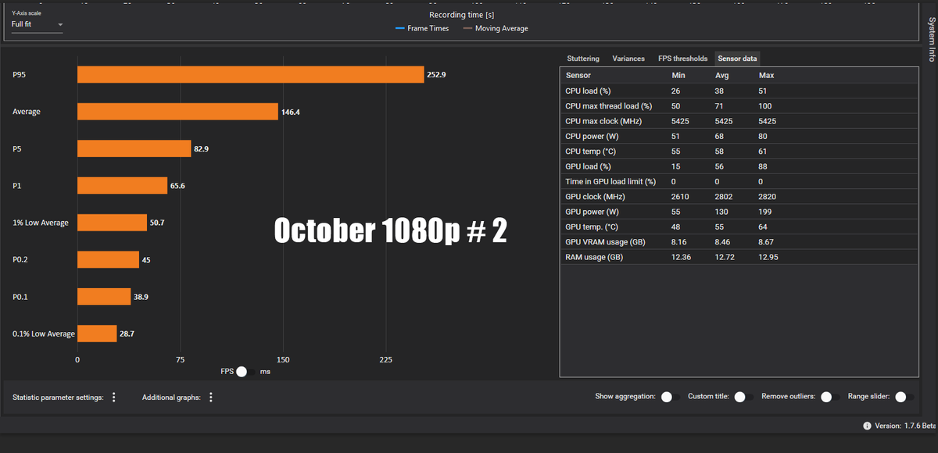
Task: Click the 252.9 value label
Action: point(436,74)
